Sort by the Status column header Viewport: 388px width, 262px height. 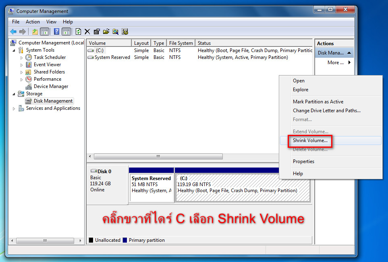(x=254, y=43)
